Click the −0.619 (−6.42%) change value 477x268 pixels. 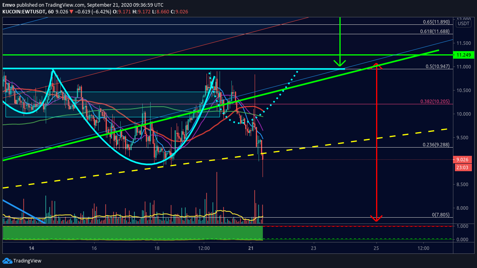click(x=93, y=12)
